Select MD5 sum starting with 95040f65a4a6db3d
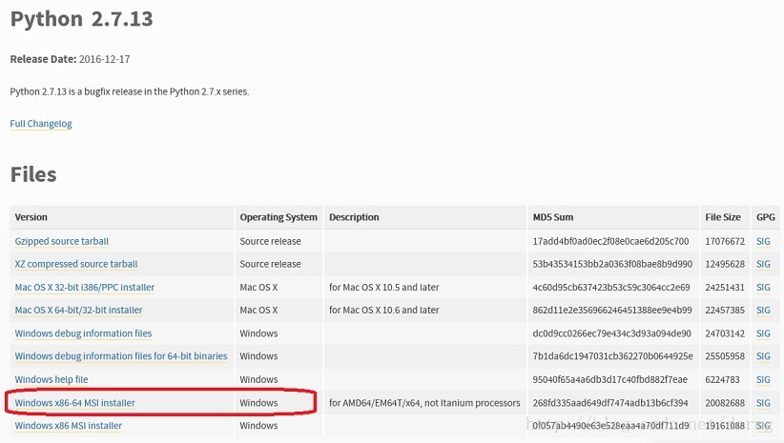The width and height of the screenshot is (784, 443). [610, 379]
